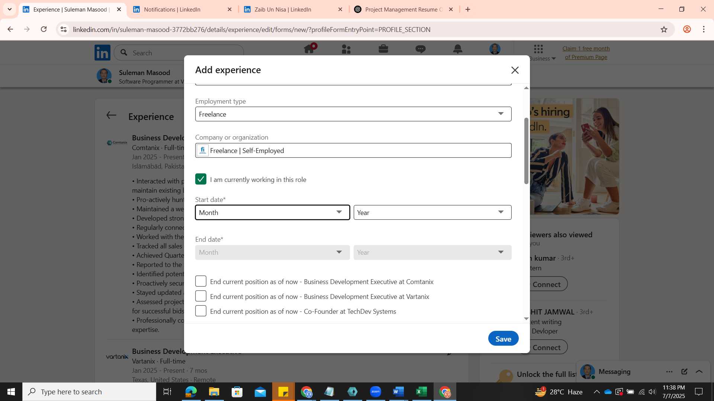Open the Business apps grid icon
Screen dimensions: 714x401
coord(538,49)
